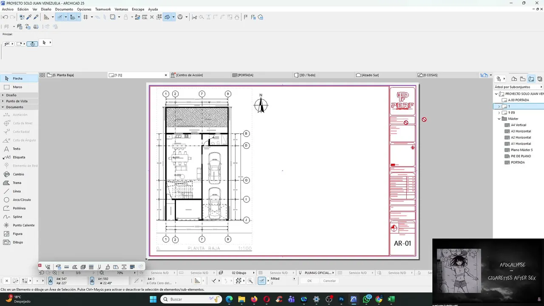The height and width of the screenshot is (306, 544).
Task: Click the fit-in-window zoom icon
Action: 102,273
